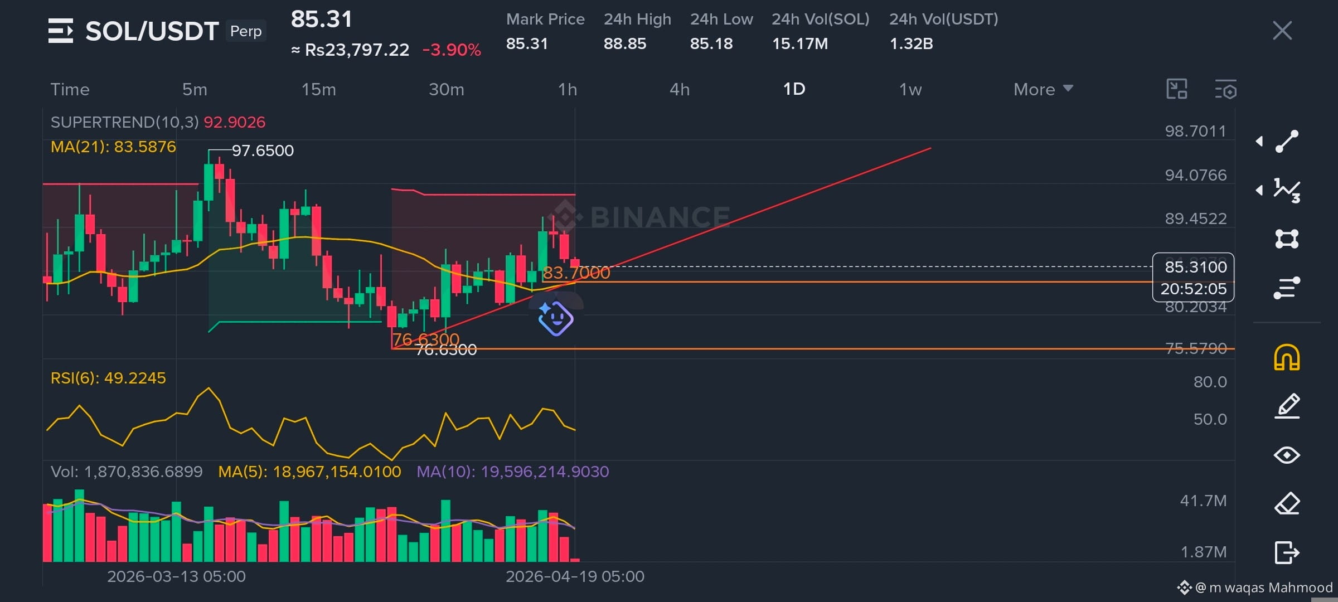Tap the 24h Vol(USDT) value 1.32B
1338x602 pixels.
coord(911,43)
